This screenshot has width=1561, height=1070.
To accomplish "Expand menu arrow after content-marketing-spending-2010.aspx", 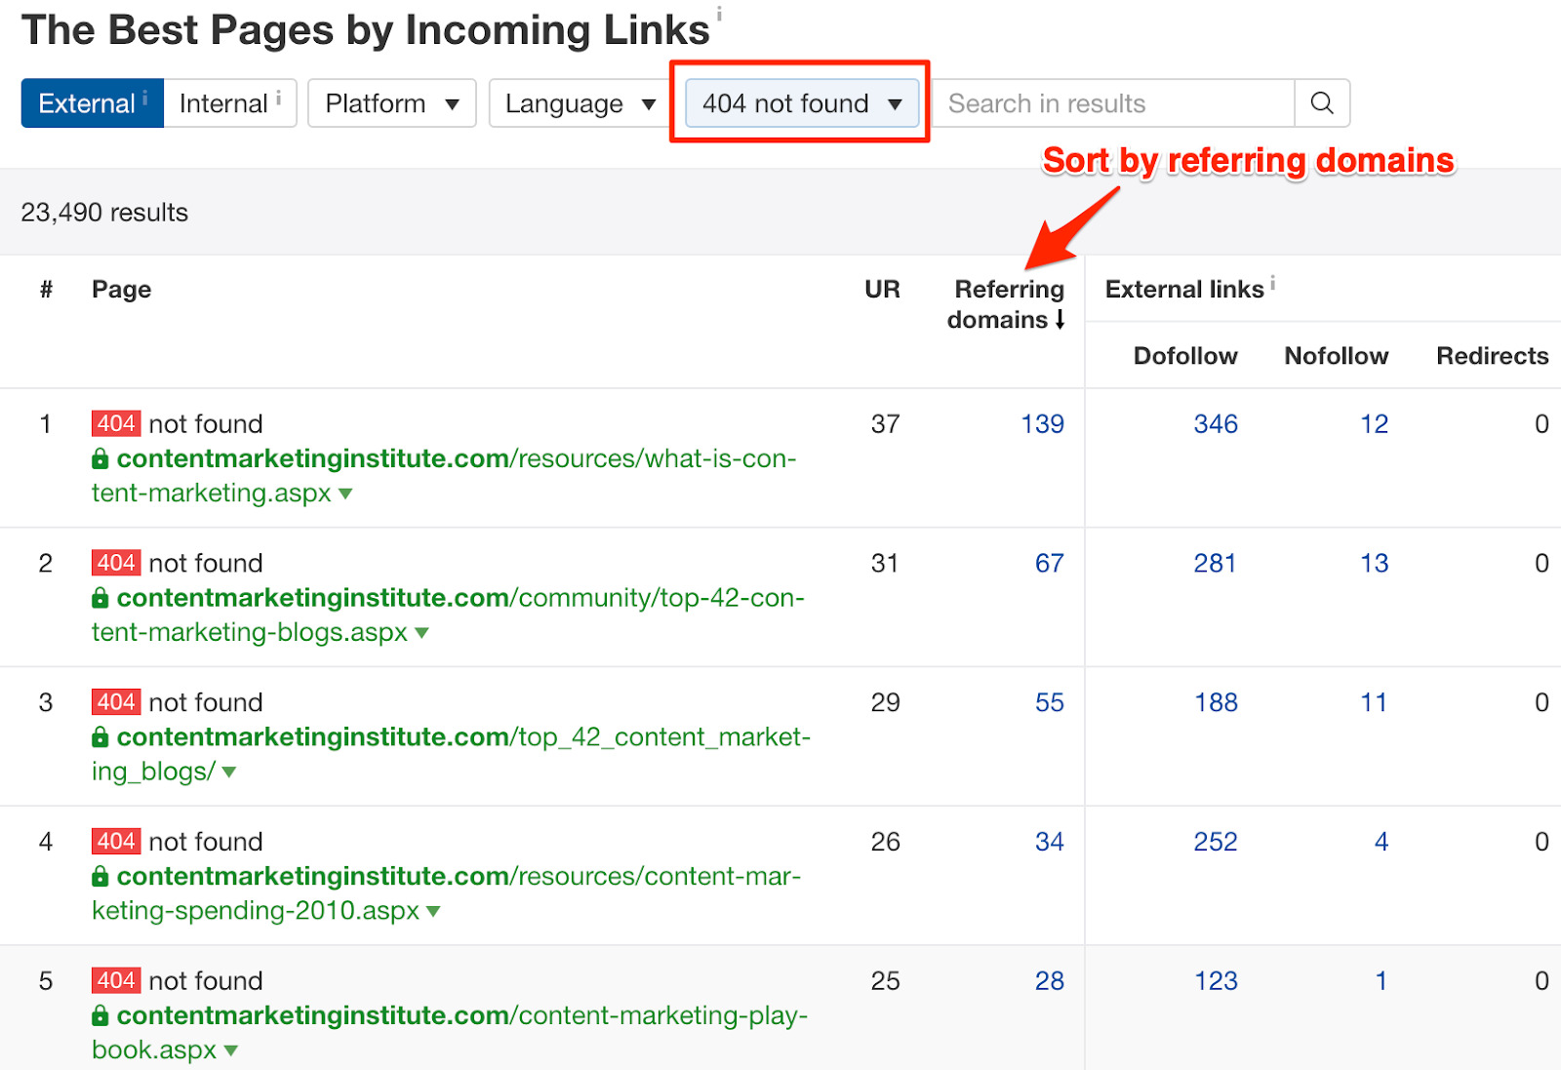I will (x=433, y=912).
